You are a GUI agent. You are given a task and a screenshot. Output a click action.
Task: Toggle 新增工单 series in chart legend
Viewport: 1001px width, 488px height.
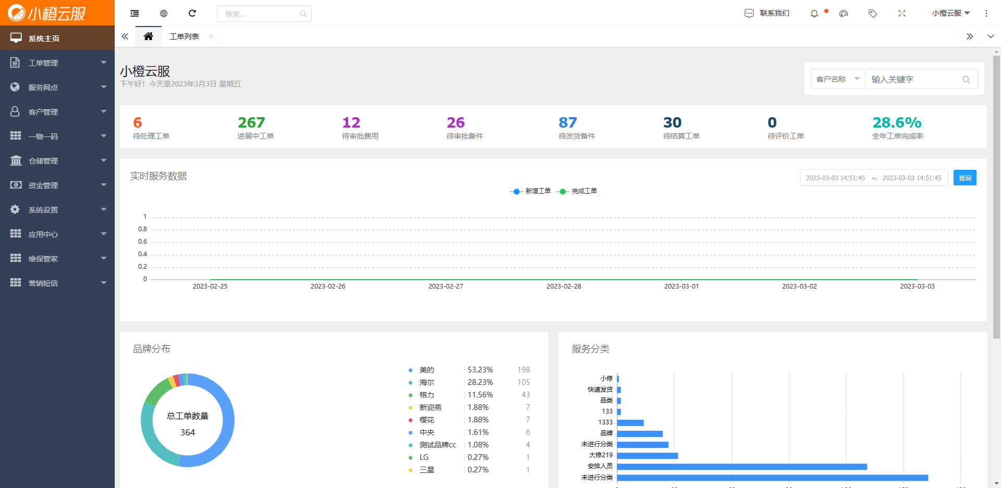click(x=531, y=191)
